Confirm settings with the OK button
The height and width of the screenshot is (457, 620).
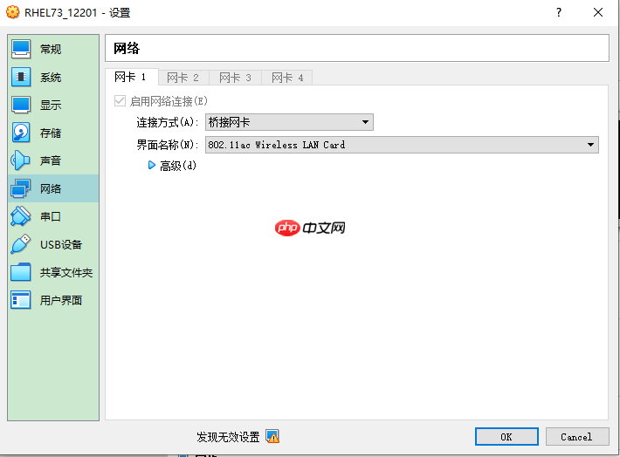(506, 436)
